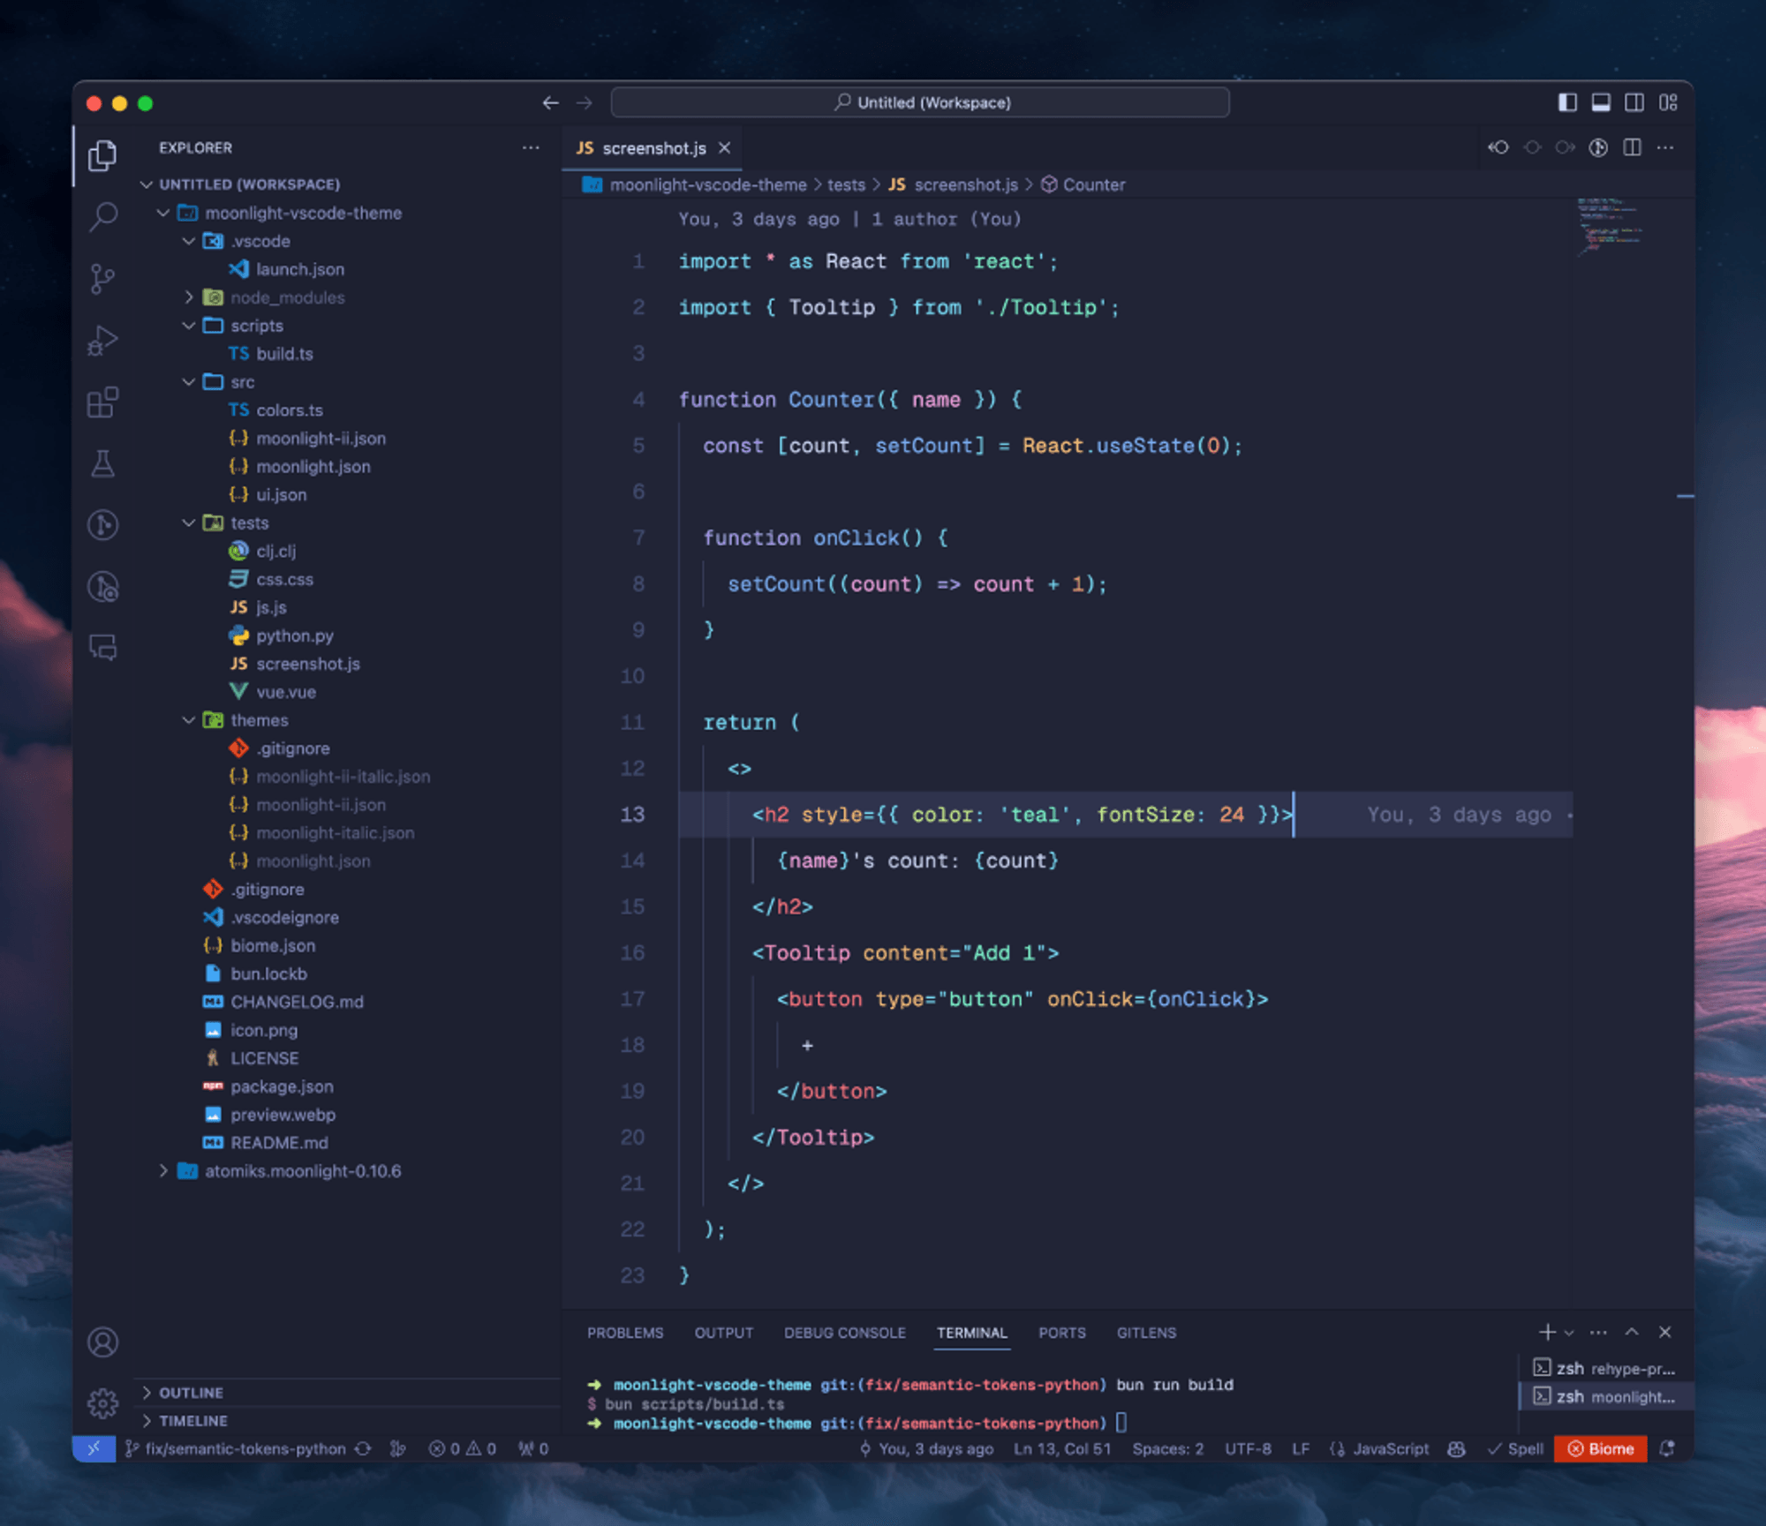This screenshot has height=1526, width=1766.
Task: Click the split editor right icon
Action: [x=1632, y=147]
